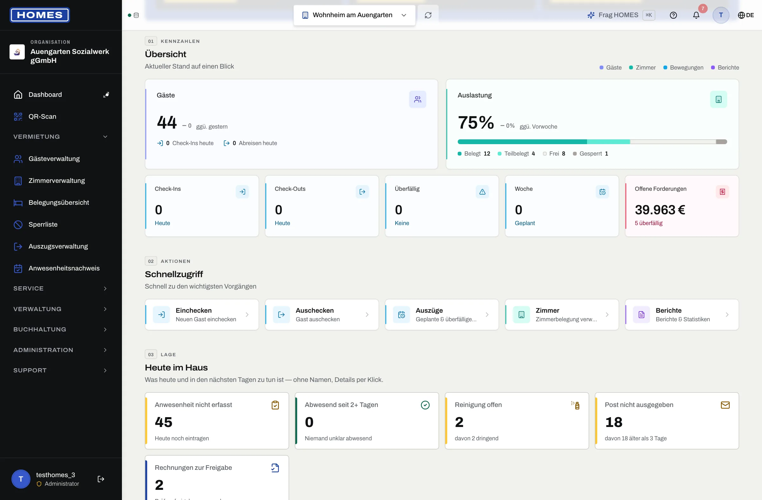Click the clipboard icon in Anwesenheit nicht erfasst

(275, 405)
